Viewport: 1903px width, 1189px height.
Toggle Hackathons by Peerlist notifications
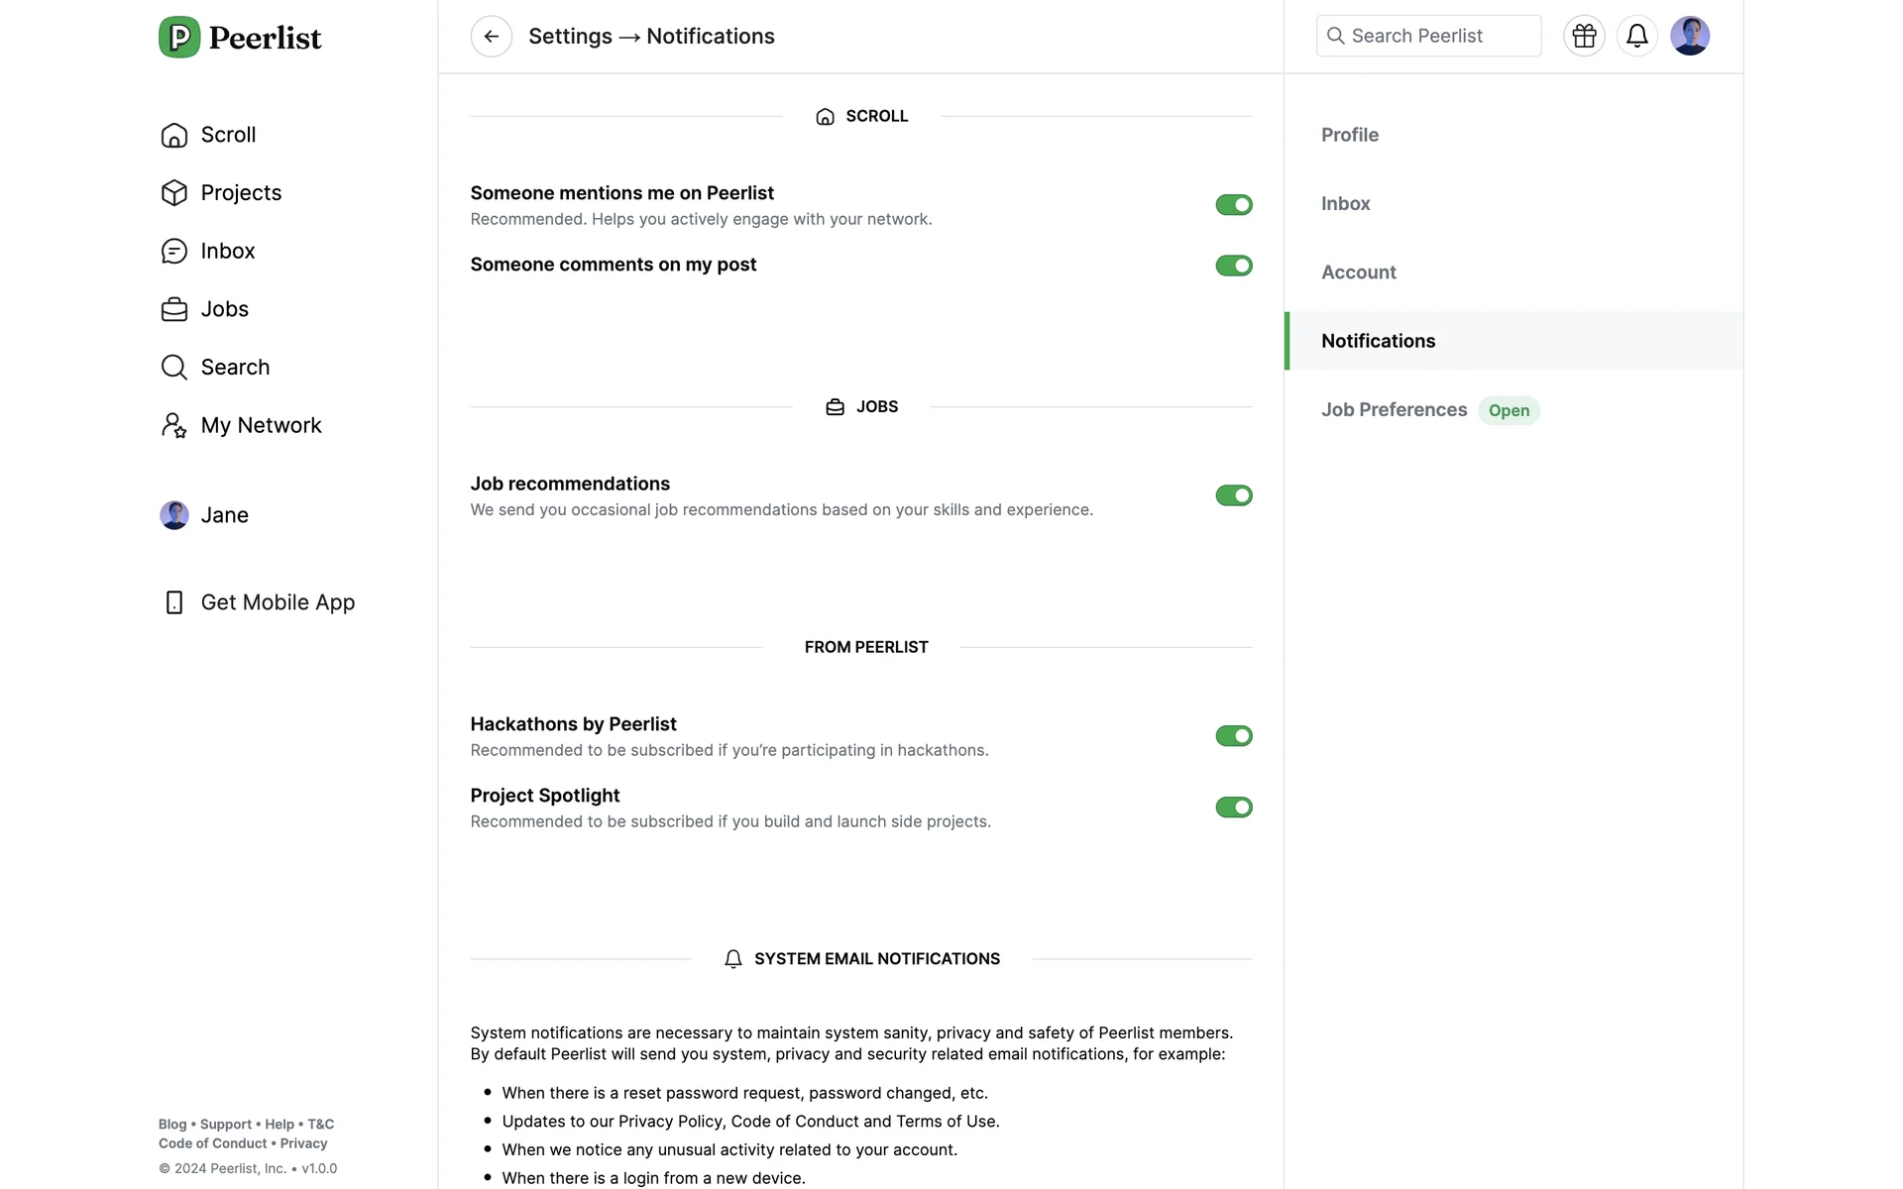pos(1233,736)
